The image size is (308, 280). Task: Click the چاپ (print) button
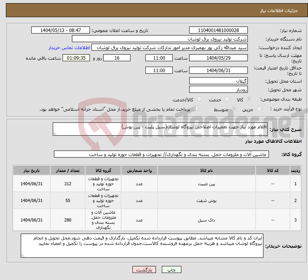tap(171, 269)
